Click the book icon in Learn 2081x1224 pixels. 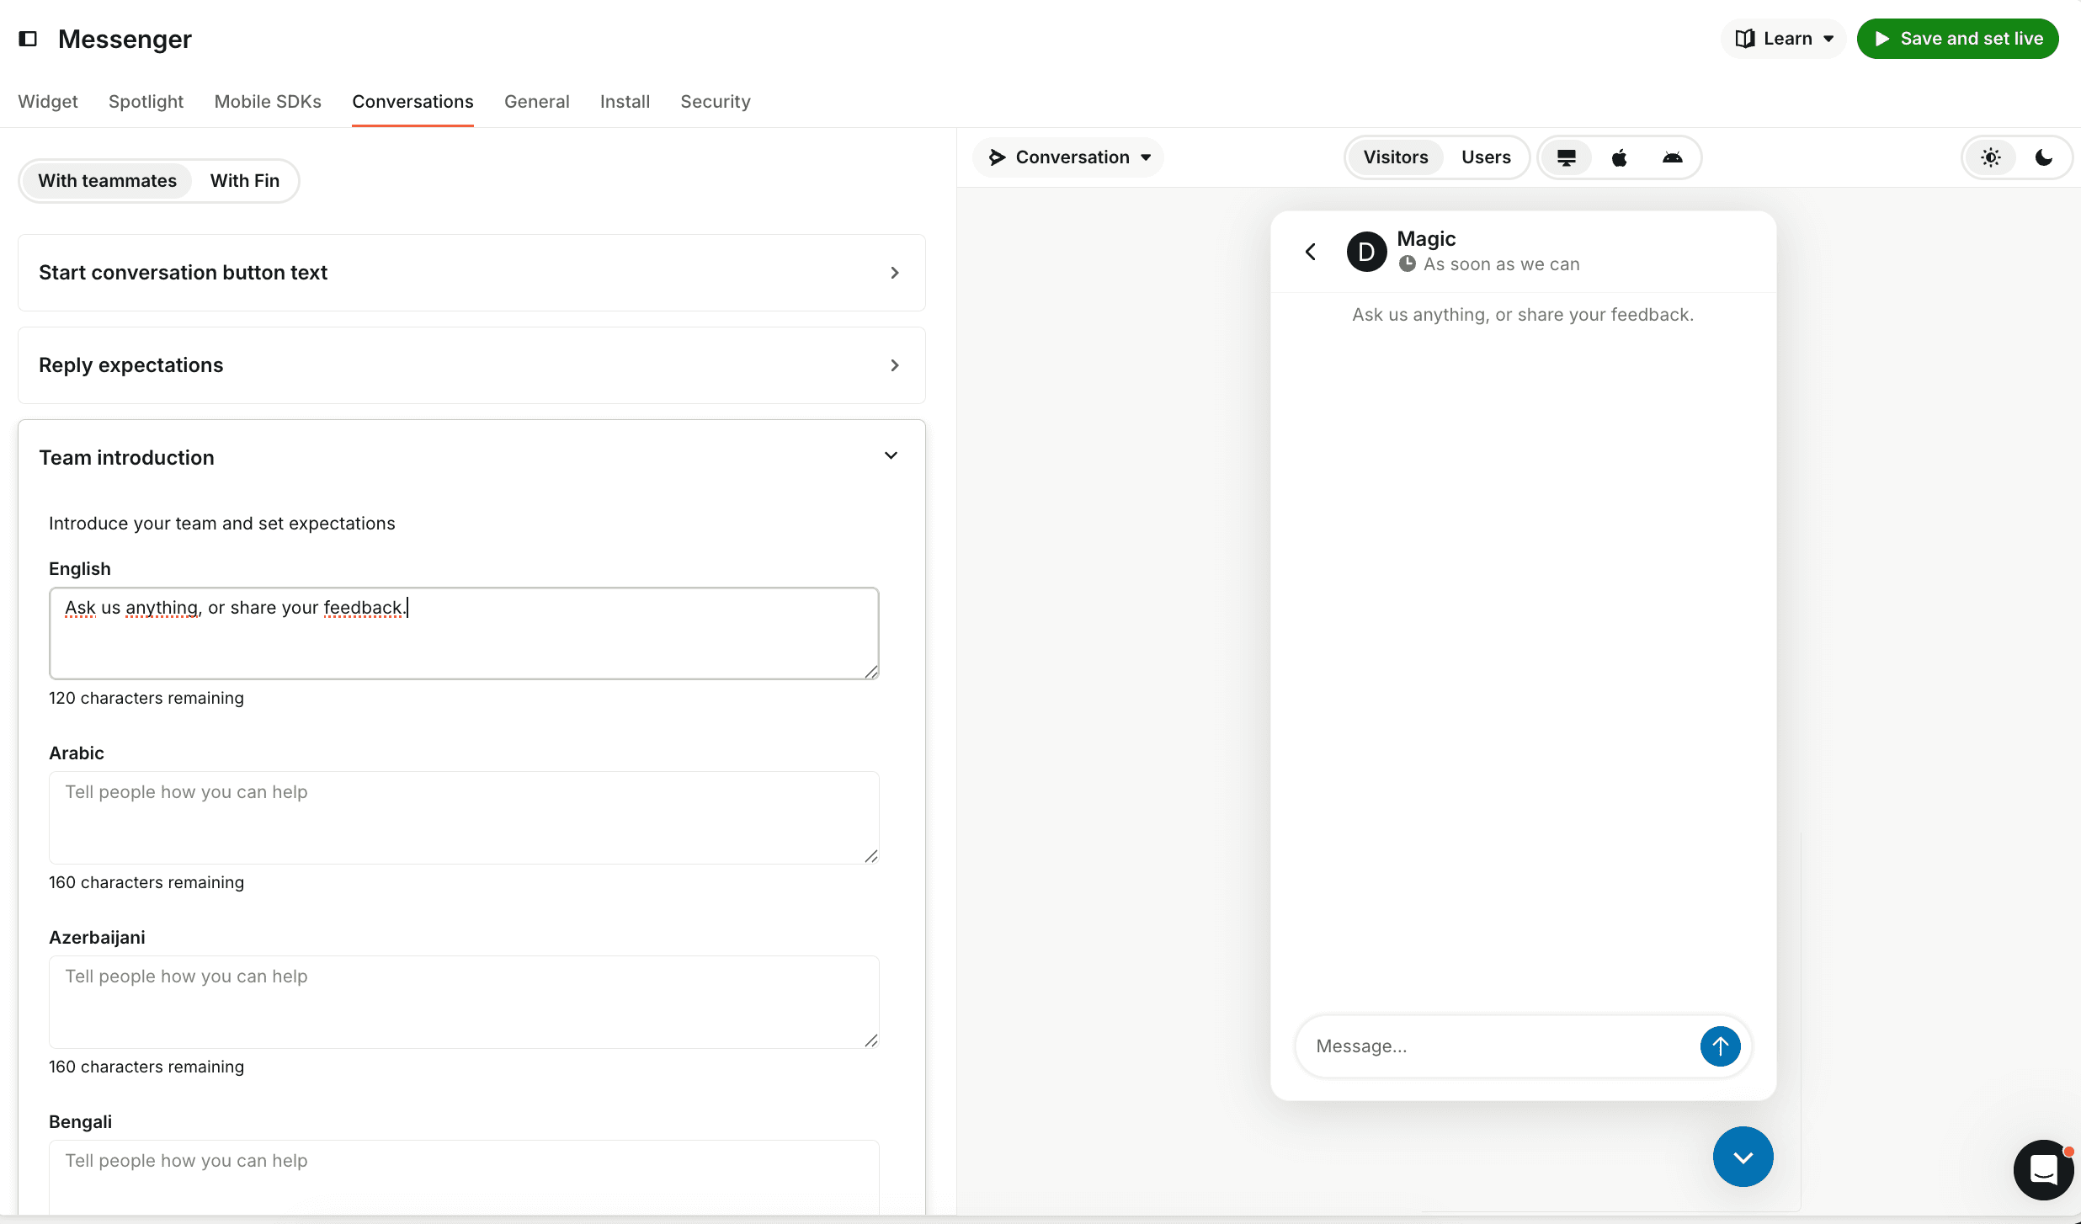(1745, 39)
